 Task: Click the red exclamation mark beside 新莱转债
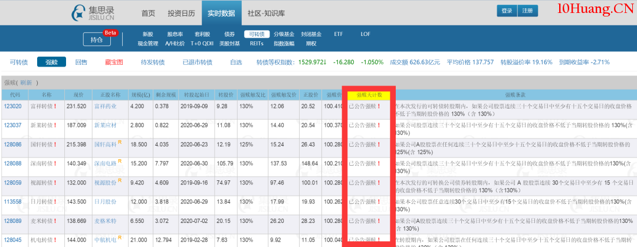(x=55, y=126)
